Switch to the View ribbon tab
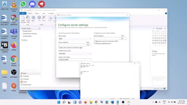 coord(44,13)
